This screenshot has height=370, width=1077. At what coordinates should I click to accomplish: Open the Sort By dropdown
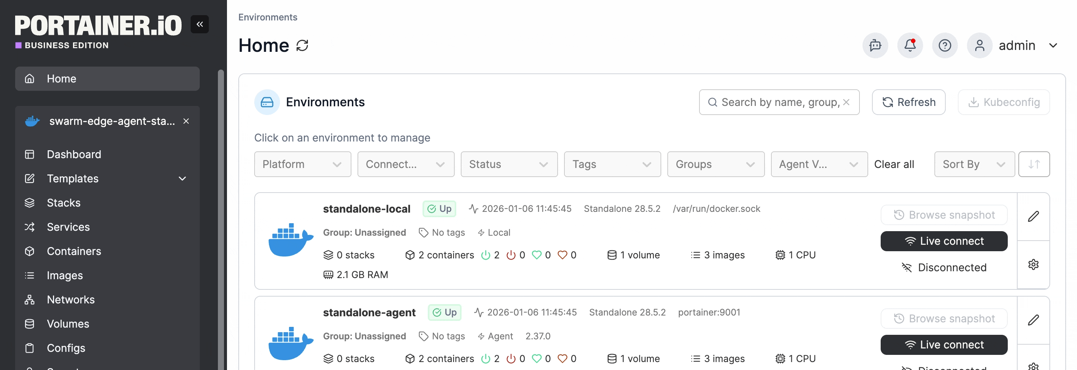tap(974, 164)
